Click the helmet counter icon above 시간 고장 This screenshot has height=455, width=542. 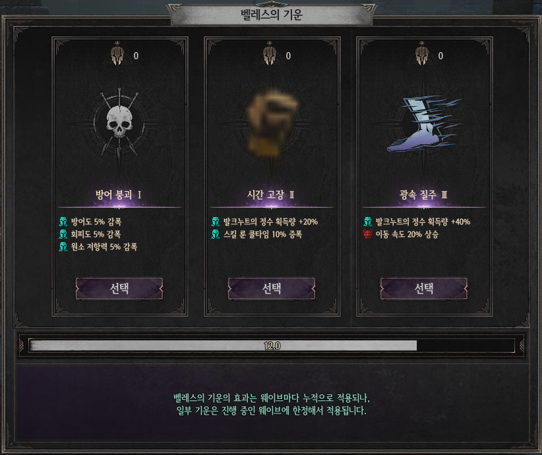click(x=270, y=55)
